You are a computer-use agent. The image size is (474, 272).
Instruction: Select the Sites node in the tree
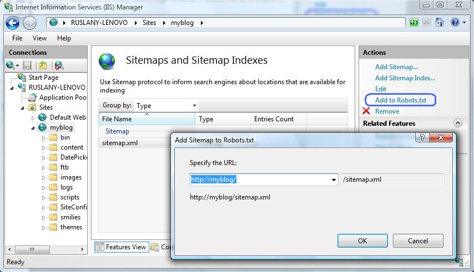46,107
